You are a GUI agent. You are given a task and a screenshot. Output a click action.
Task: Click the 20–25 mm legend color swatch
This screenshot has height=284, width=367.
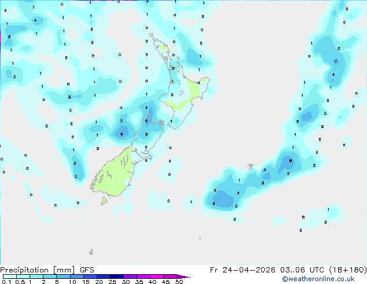click(x=104, y=276)
